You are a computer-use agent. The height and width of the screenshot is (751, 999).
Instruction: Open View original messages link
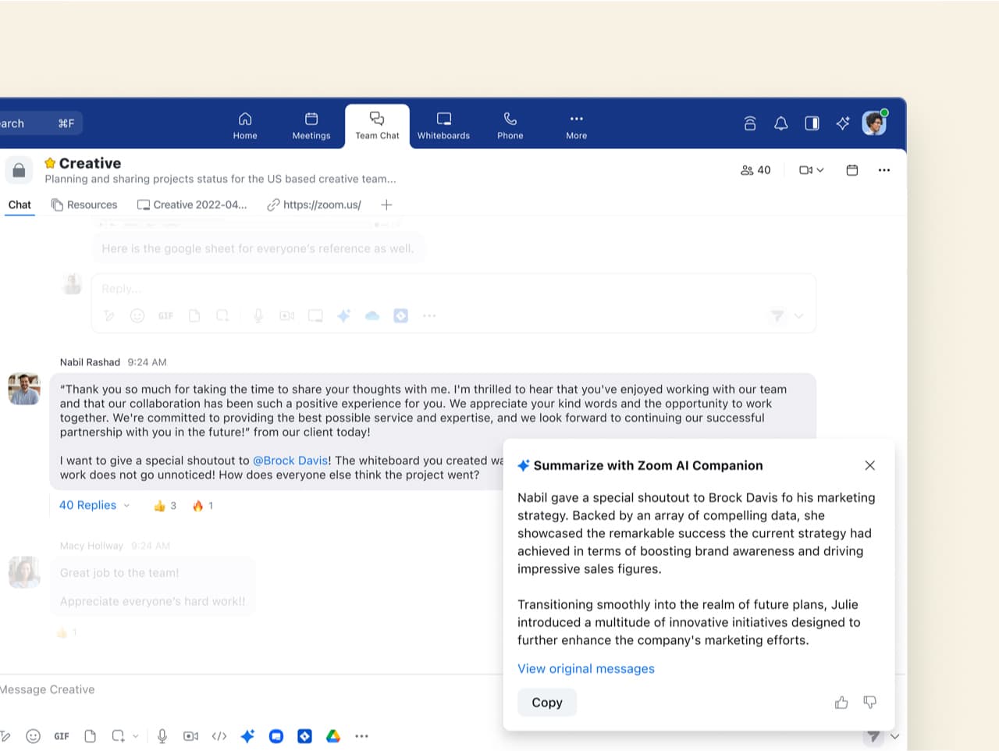[x=585, y=669]
